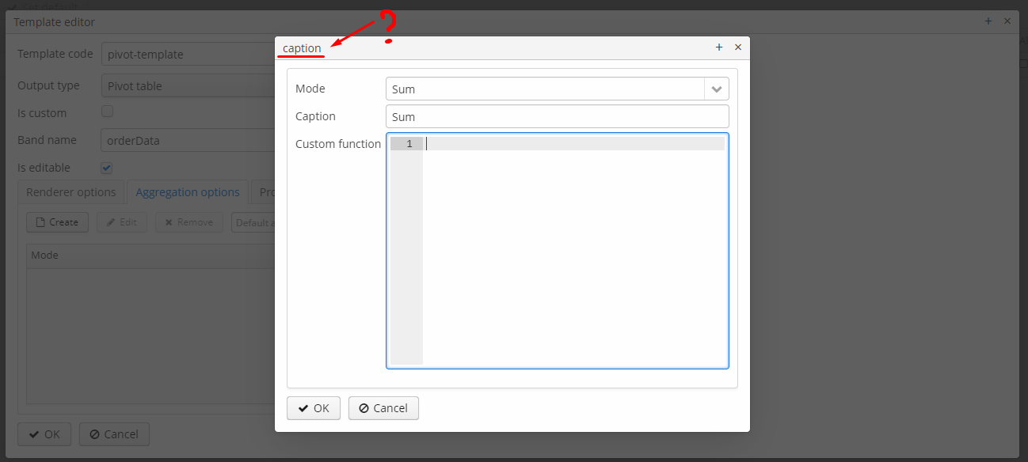The width and height of the screenshot is (1028, 462).
Task: Open the Output type selector showing Pivot table
Action: click(190, 85)
